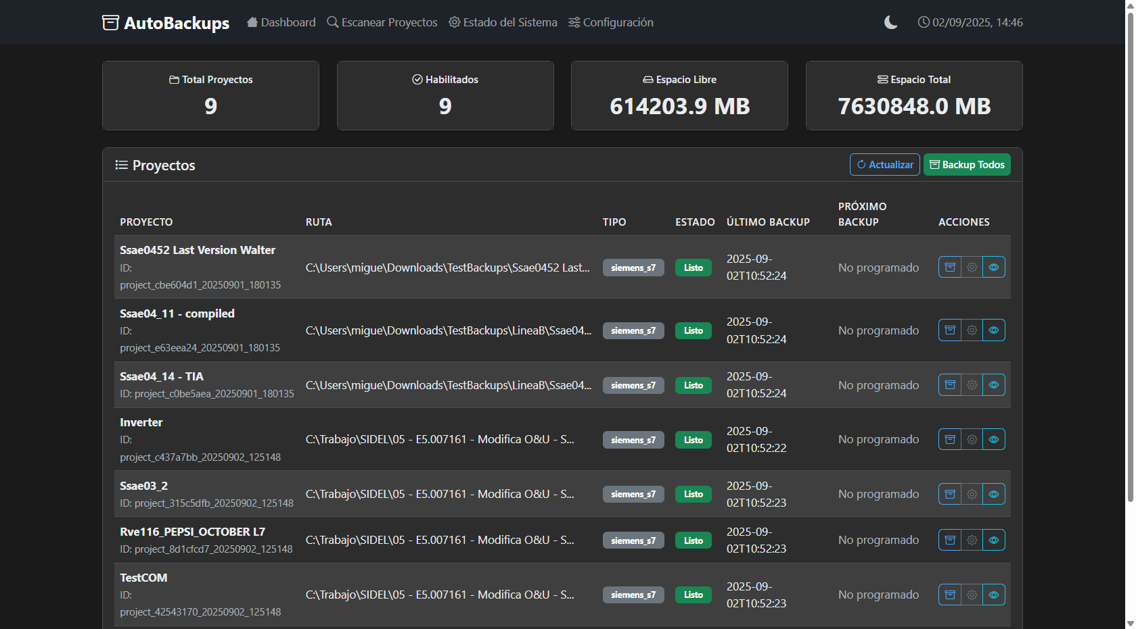1136x629 pixels.
Task: Toggle dark mode moon icon
Action: click(x=891, y=22)
